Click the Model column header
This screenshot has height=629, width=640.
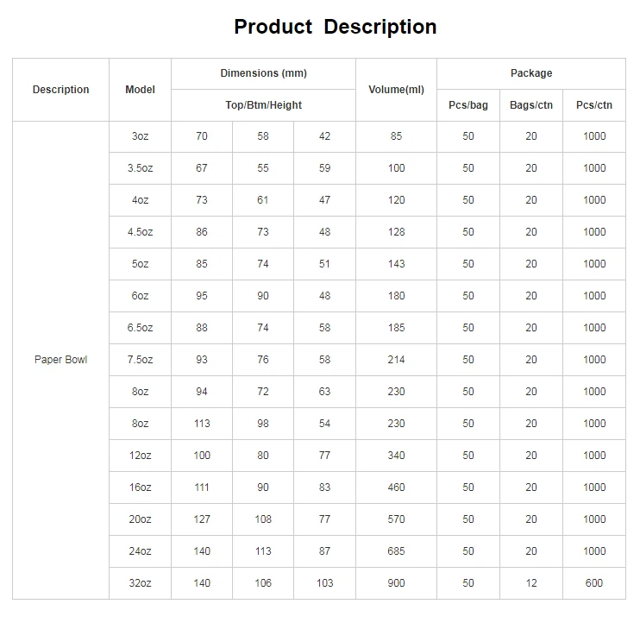[x=140, y=90]
